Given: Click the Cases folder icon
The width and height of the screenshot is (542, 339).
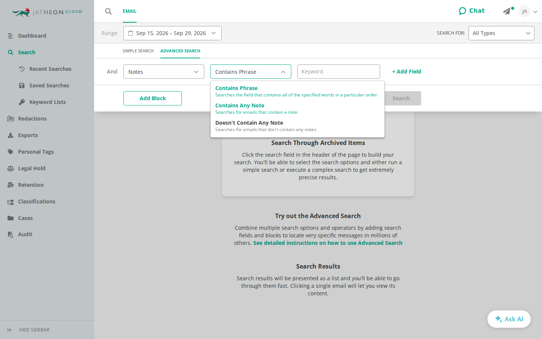Looking at the screenshot, I should (11, 218).
